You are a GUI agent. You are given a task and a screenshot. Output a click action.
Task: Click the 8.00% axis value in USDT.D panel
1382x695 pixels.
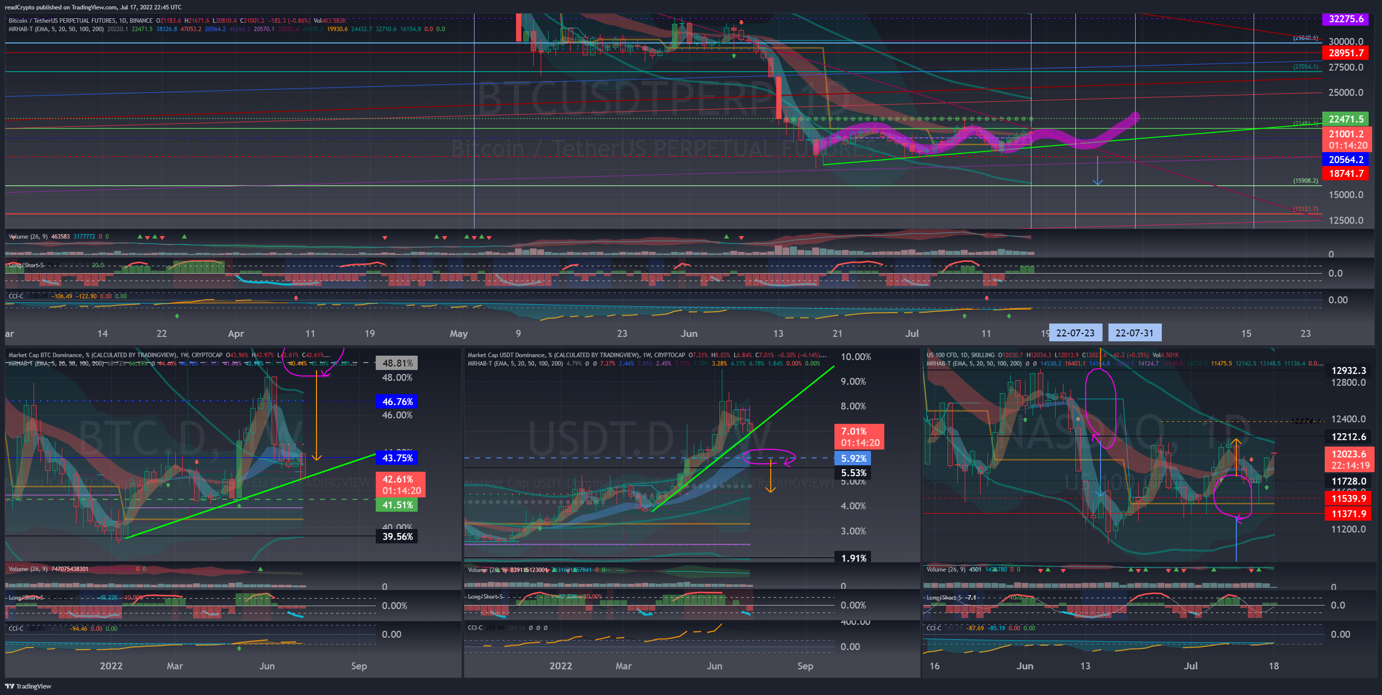[853, 406]
